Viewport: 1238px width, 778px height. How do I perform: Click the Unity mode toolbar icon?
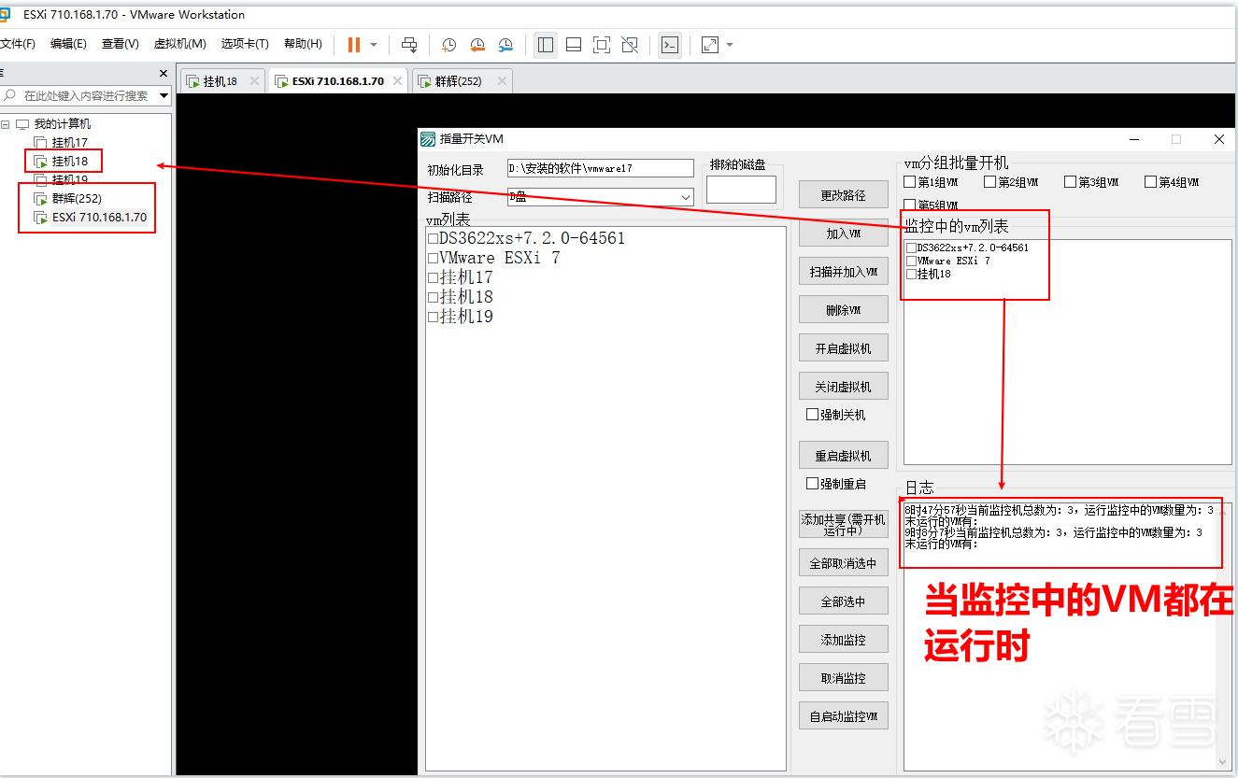pos(630,45)
